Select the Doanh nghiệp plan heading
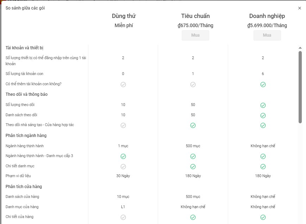 click(267, 16)
